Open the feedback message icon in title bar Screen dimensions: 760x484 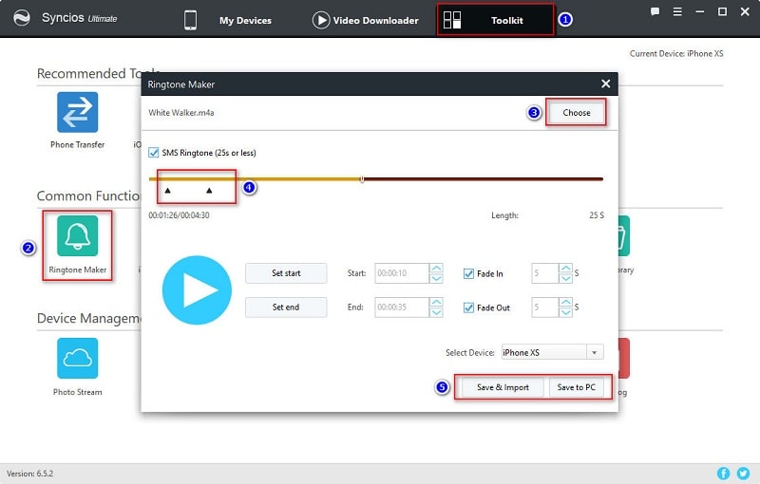(655, 12)
